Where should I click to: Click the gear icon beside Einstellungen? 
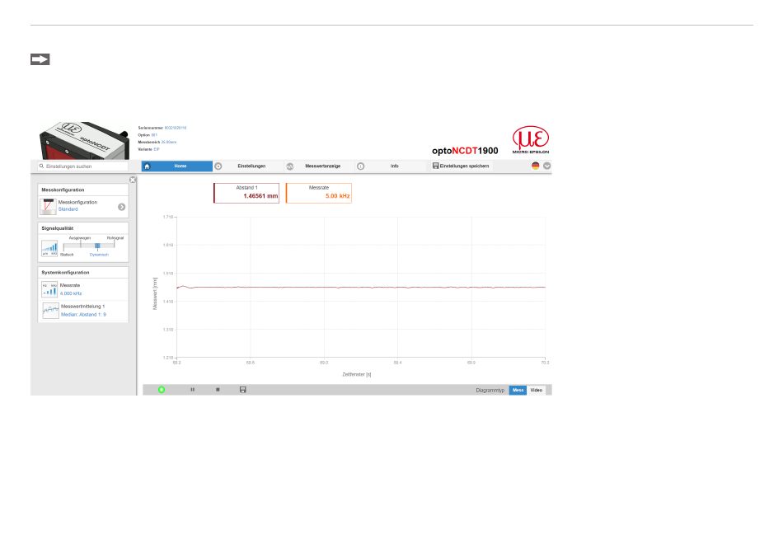point(218,166)
